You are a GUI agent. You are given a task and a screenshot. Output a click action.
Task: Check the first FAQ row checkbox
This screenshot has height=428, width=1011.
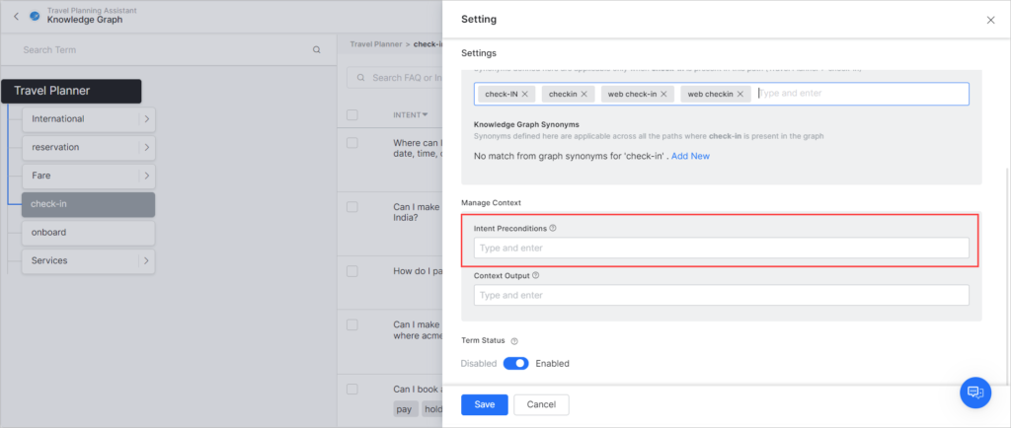(x=352, y=143)
